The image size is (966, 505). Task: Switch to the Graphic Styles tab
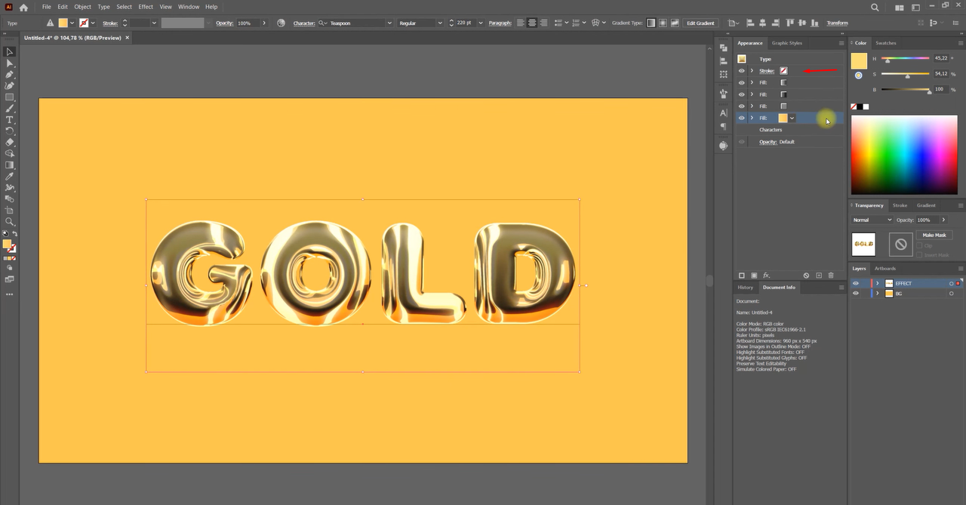point(787,43)
